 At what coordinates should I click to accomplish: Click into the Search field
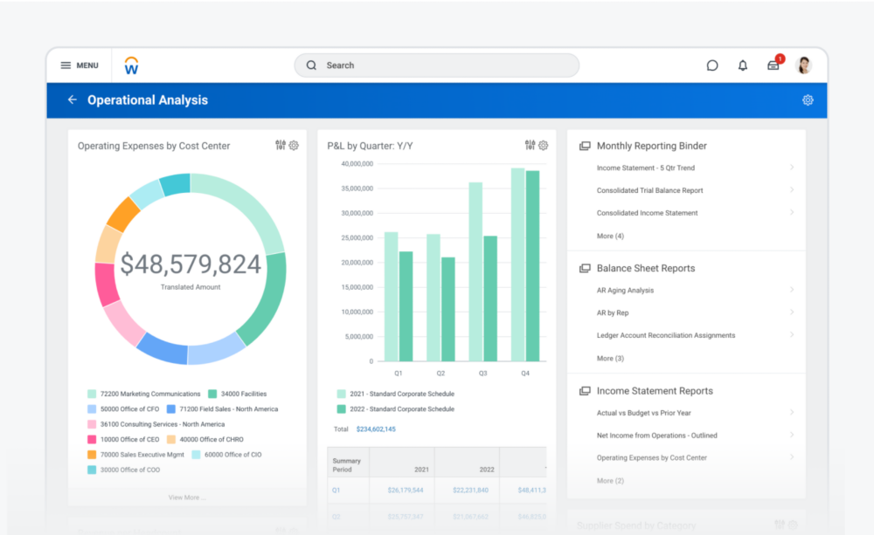(x=437, y=65)
